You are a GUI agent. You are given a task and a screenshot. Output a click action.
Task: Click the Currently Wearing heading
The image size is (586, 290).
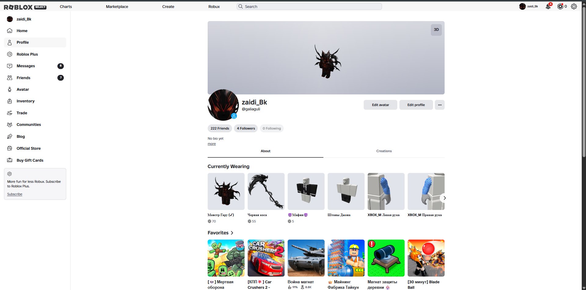(228, 167)
